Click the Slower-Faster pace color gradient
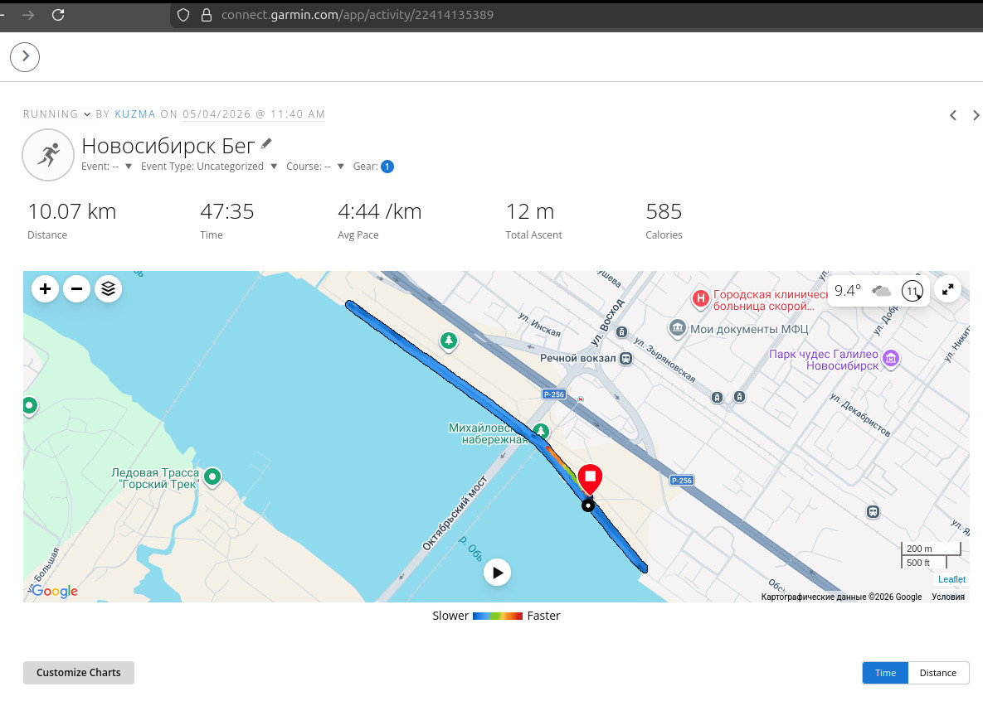The width and height of the screenshot is (983, 706). 497,617
